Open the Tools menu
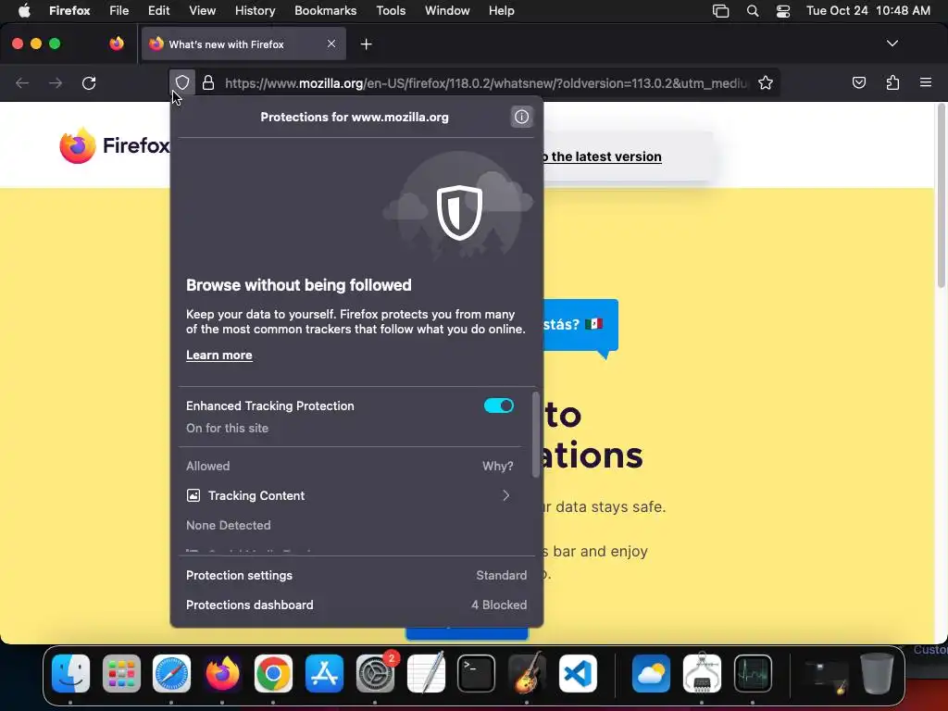The width and height of the screenshot is (948, 711). 391,10
